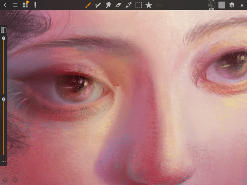Collapse the top toolbar with triangle
Screen dimensions: 247x185
pyautogui.click(x=242, y=5)
